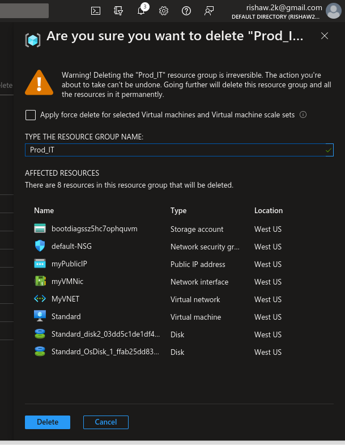Click the Standard virtual machine entry
This screenshot has height=445, width=345.
(x=66, y=317)
